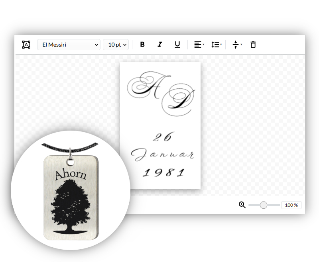Toggle italic formatting
The image size is (319, 262).
pyautogui.click(x=160, y=44)
